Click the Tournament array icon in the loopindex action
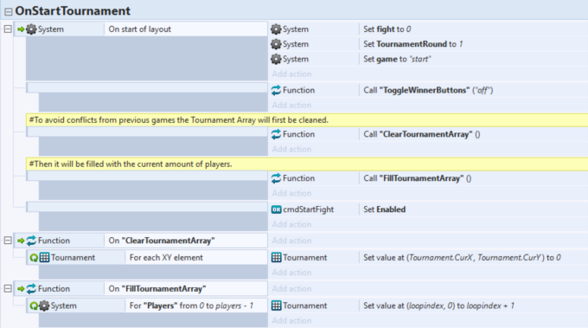The height and width of the screenshot is (328, 588). 277,305
